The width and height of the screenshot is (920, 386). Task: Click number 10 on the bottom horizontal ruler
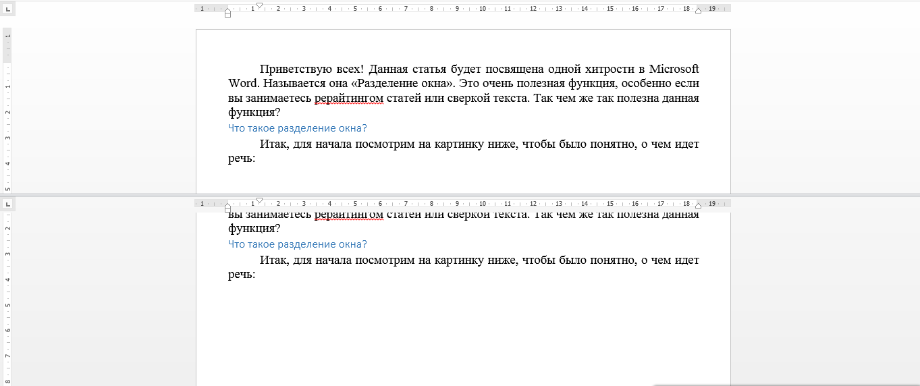click(x=482, y=203)
